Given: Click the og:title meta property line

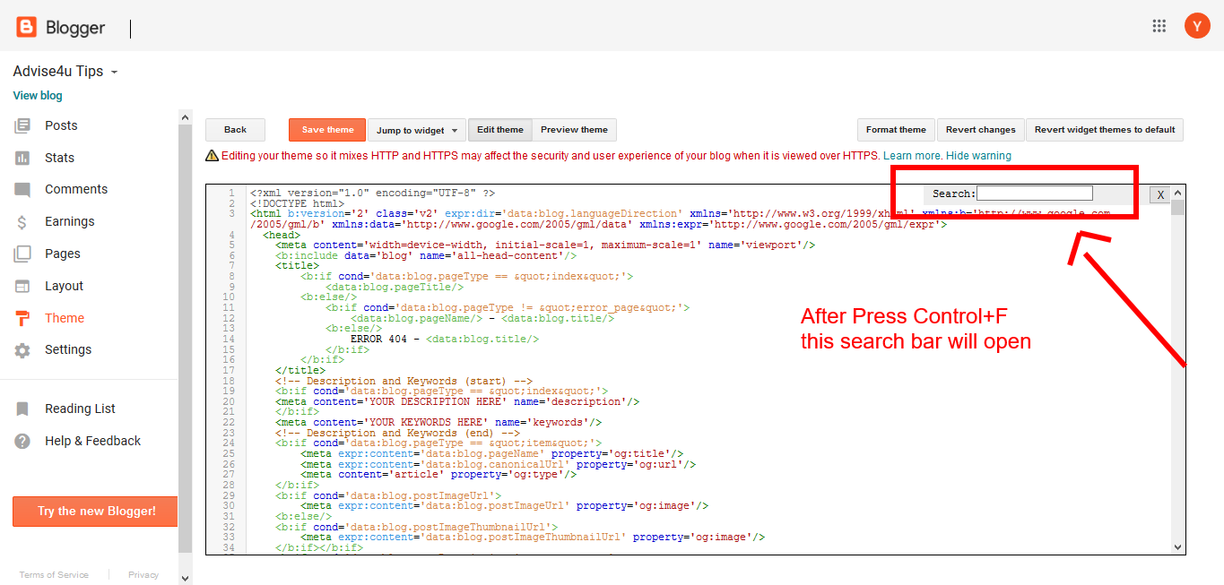Looking at the screenshot, I should coord(492,454).
